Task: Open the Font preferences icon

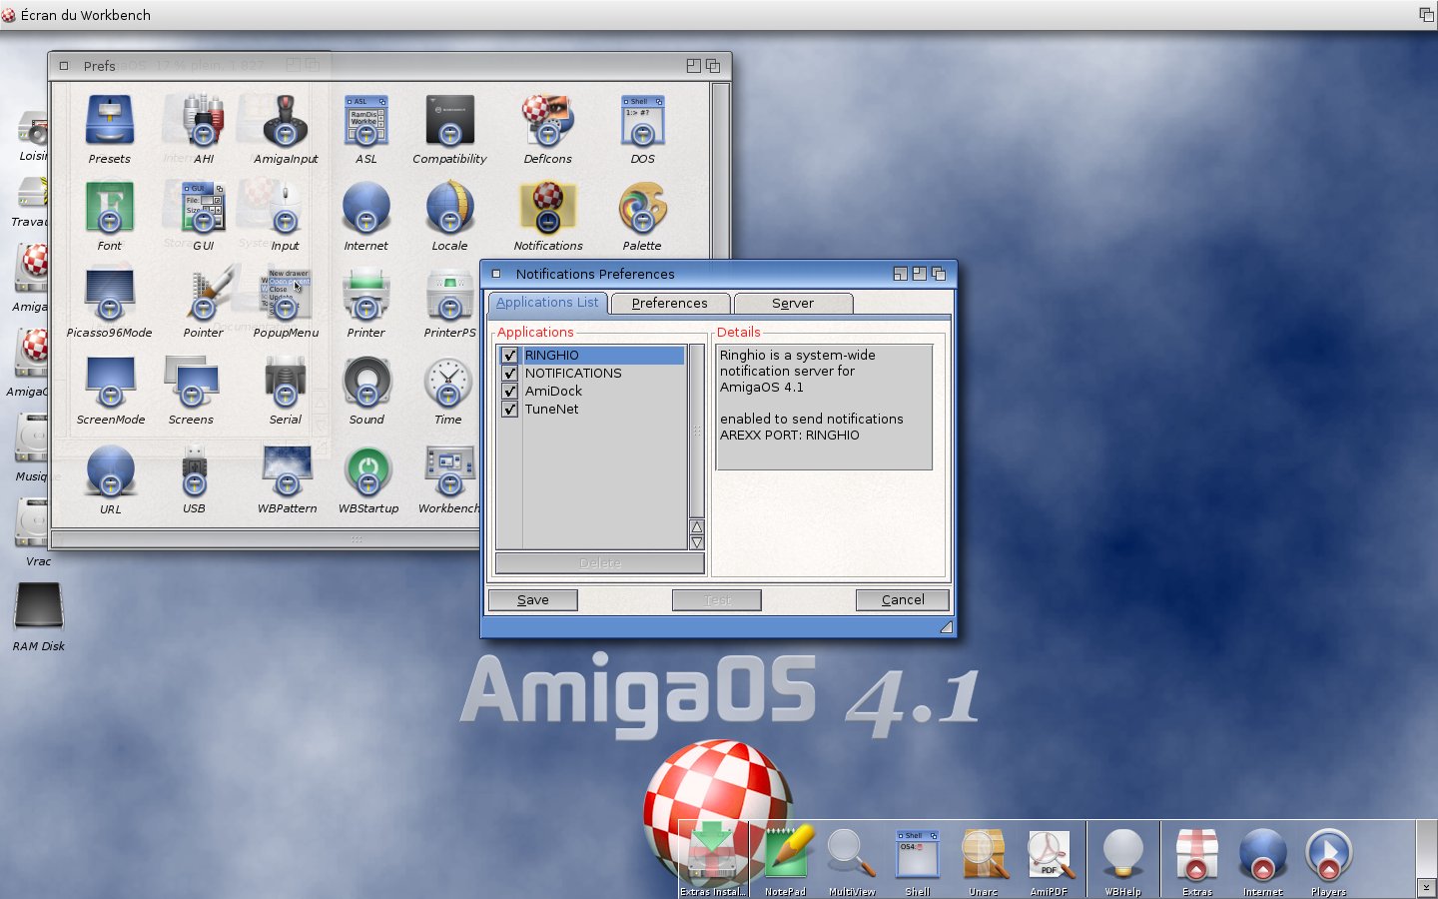Action: [109, 208]
